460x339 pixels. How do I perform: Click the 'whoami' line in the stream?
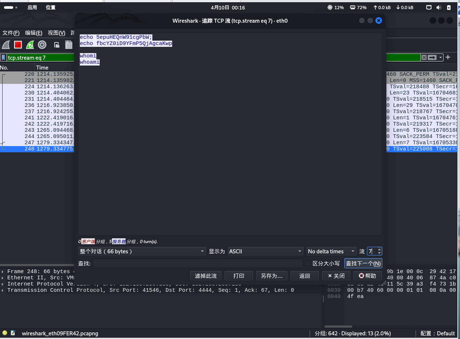pyautogui.click(x=90, y=62)
